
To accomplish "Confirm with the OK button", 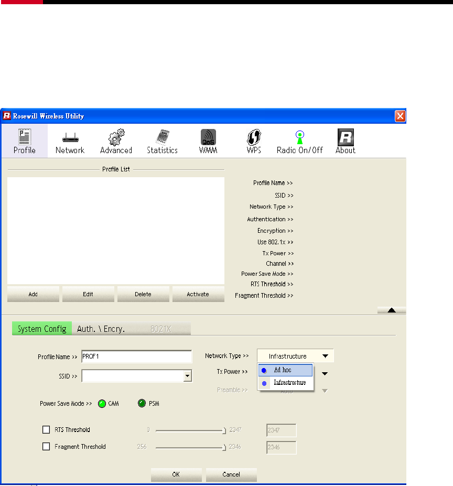I will point(176,474).
